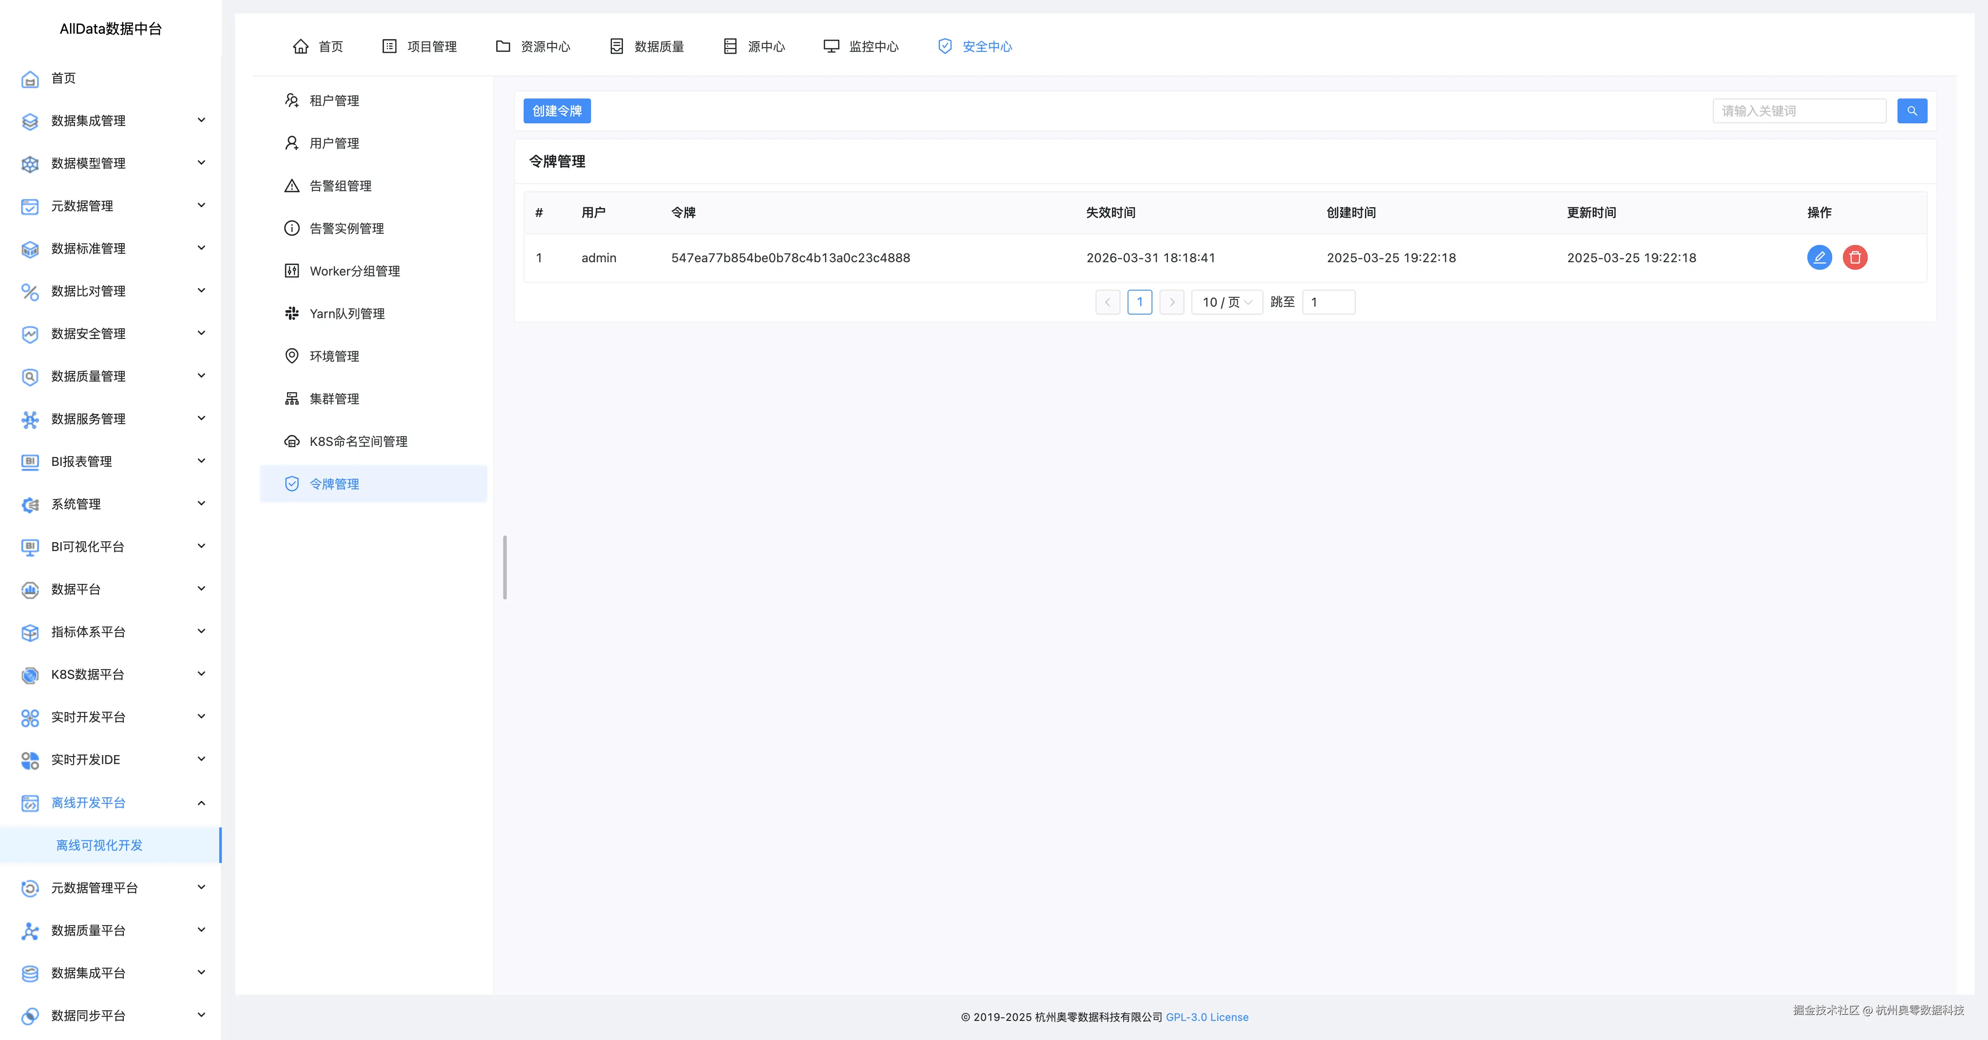Screen dimensions: 1988x1040
Task: Open the 用户管理 submenu item
Action: tap(334, 143)
